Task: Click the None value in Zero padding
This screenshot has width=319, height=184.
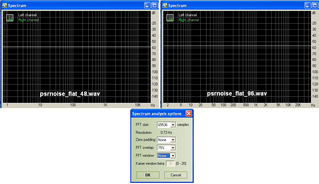Action: (162, 140)
